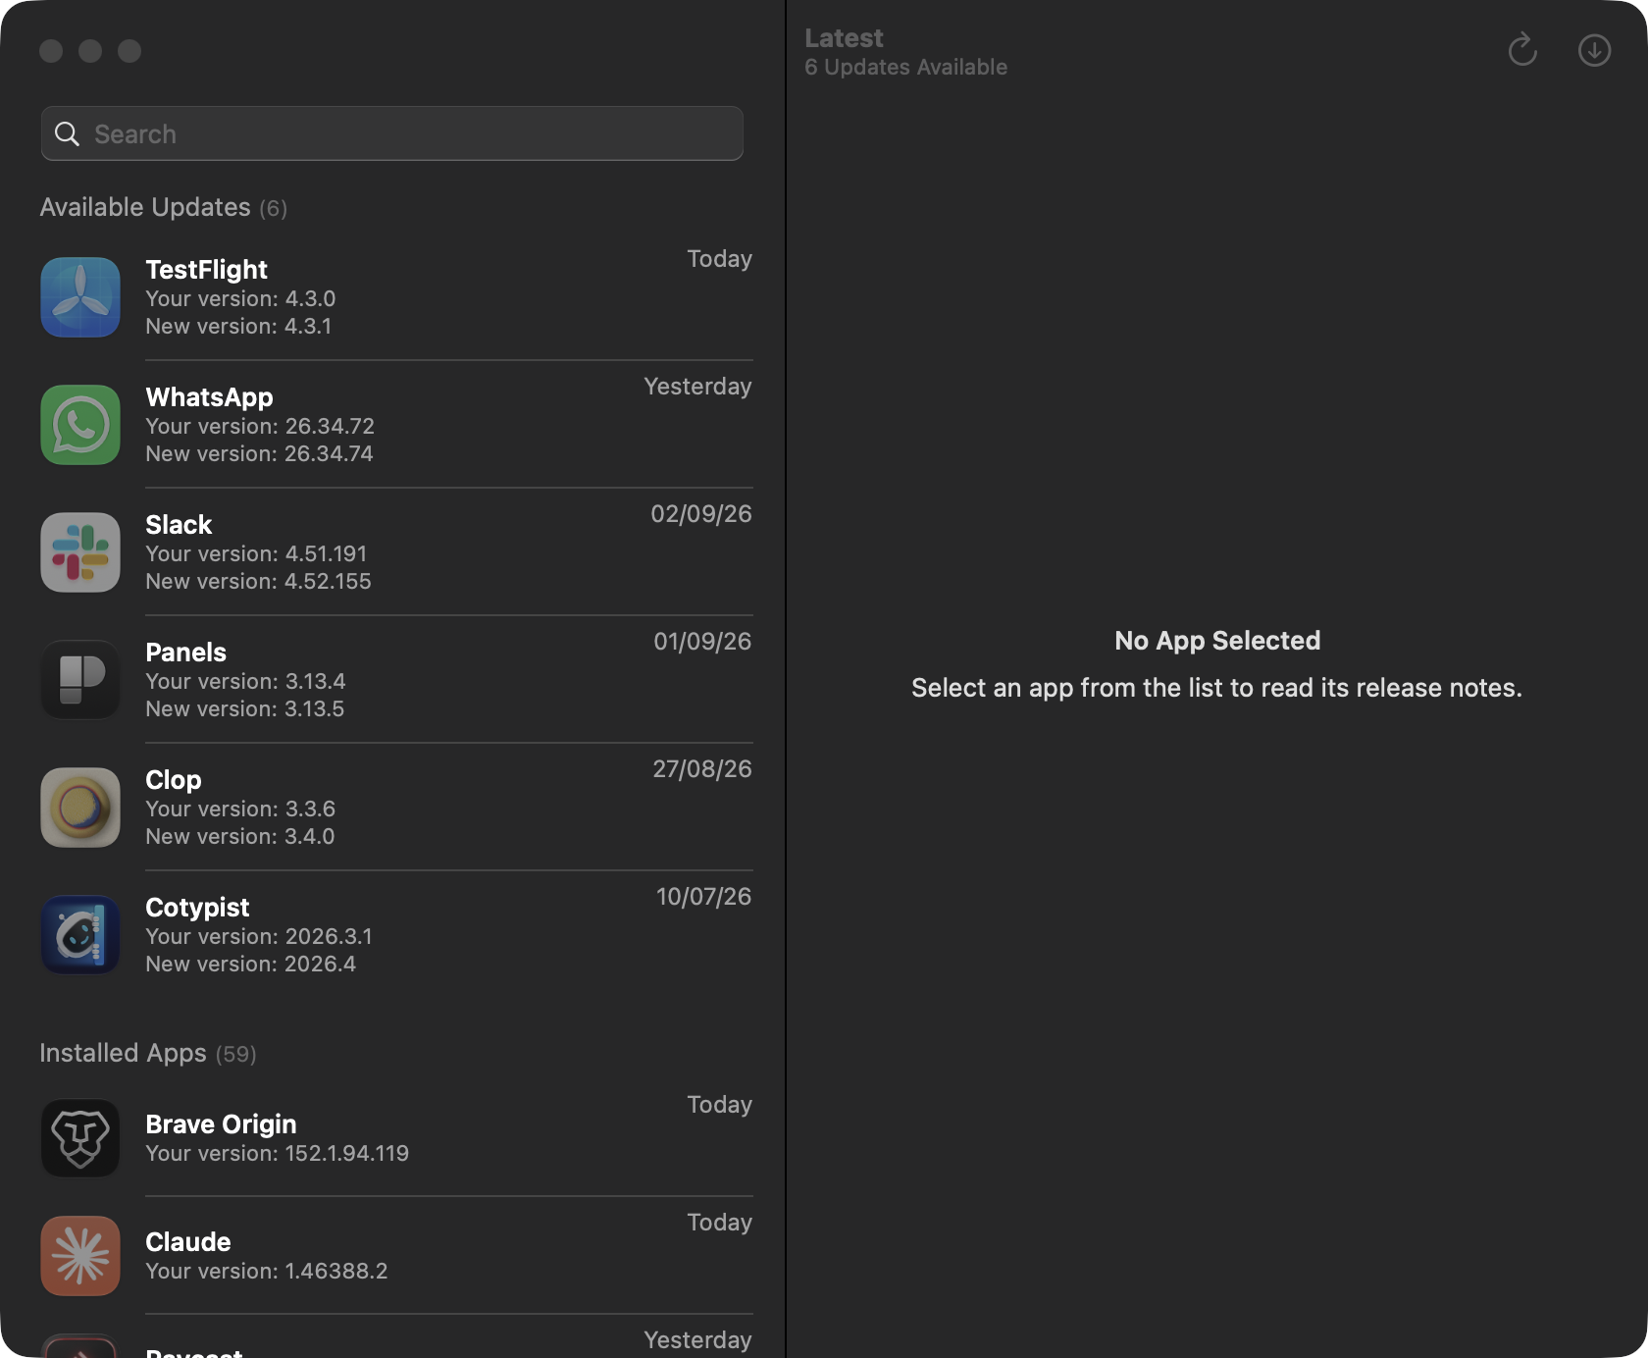Click the 'No App Selected' heading
Image resolution: width=1648 pixels, height=1358 pixels.
[x=1217, y=641]
